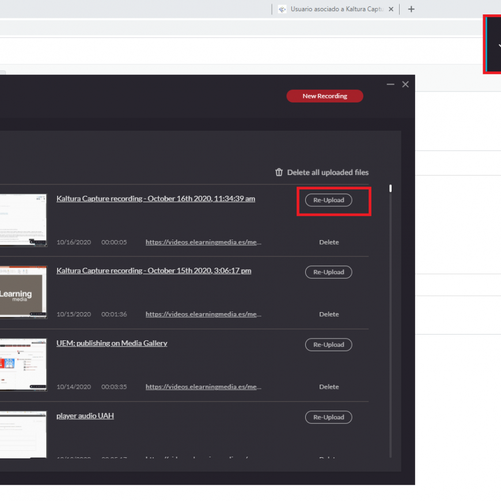
Task: Click the Kaltura favicon on browser tab
Action: tap(282, 9)
